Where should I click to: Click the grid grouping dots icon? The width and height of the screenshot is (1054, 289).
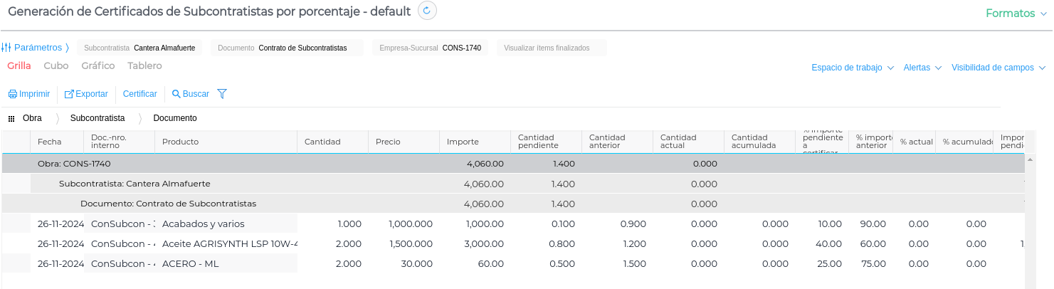click(x=11, y=118)
